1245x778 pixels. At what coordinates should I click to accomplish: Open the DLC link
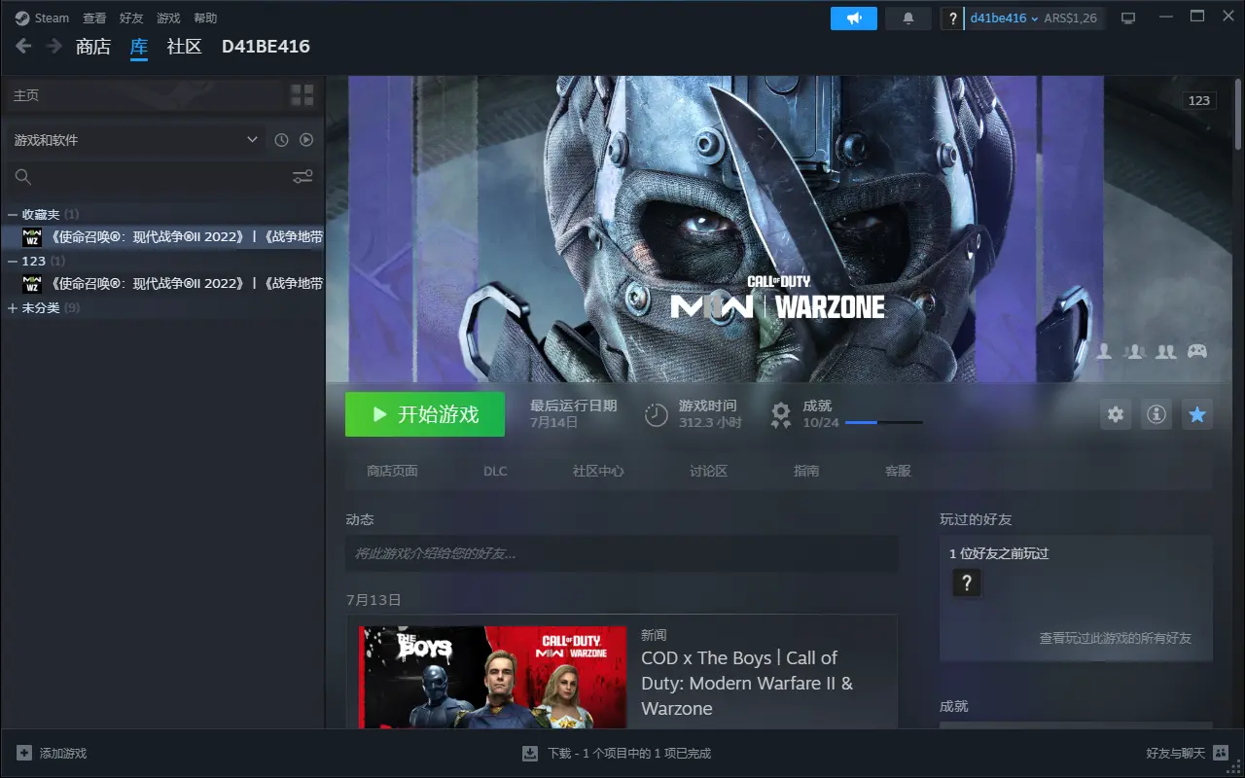495,471
